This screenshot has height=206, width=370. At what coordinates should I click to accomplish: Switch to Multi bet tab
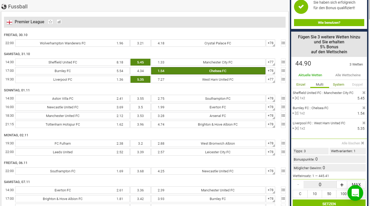click(320, 85)
